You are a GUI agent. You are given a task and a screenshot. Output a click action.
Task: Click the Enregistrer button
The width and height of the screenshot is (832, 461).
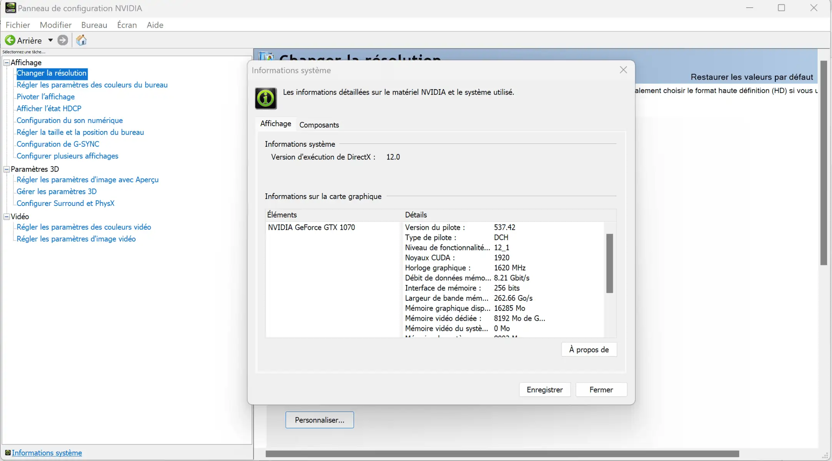click(x=545, y=390)
